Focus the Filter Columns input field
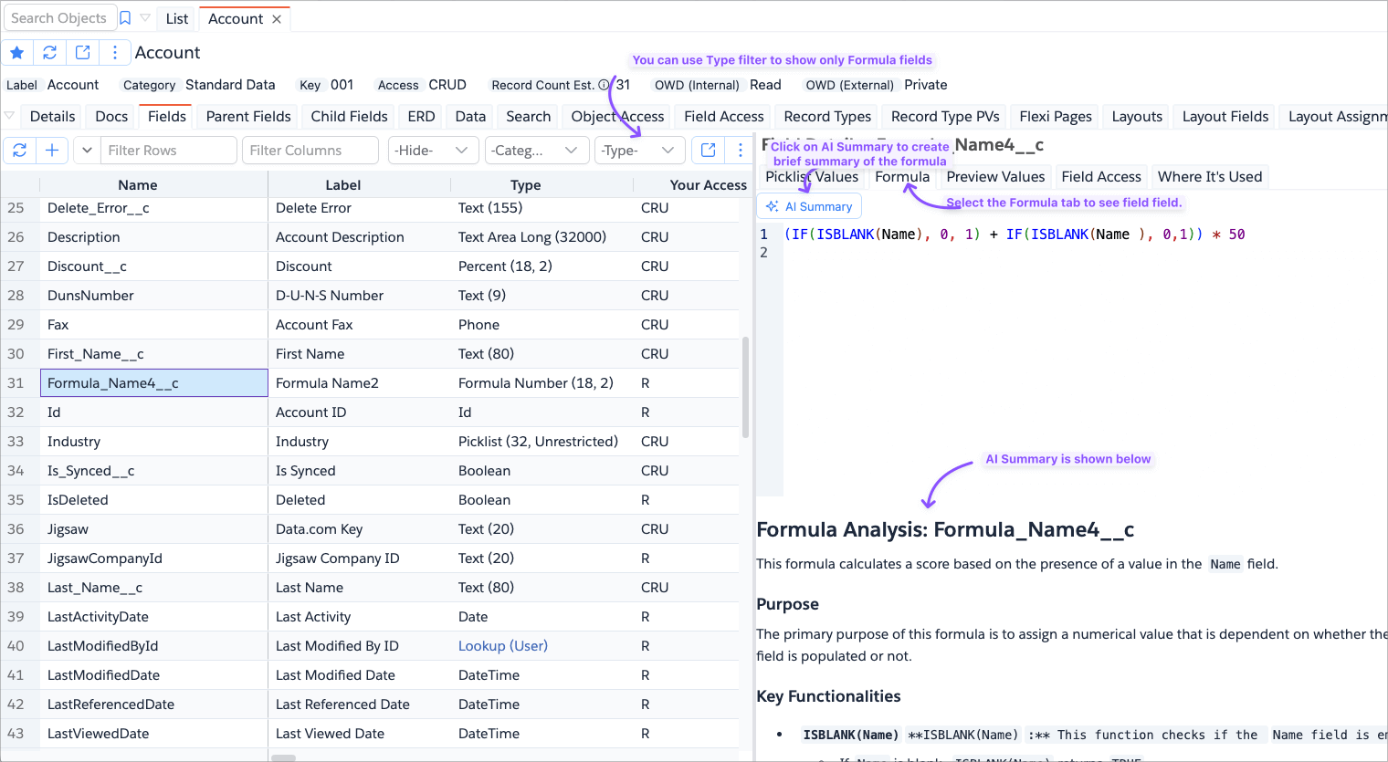 pyautogui.click(x=310, y=151)
